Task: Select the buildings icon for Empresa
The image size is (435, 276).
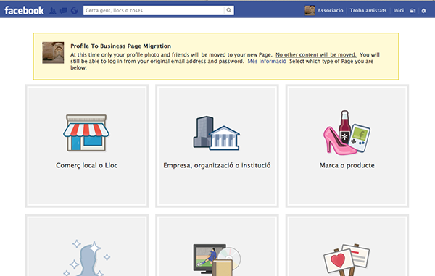Action: tap(216, 133)
